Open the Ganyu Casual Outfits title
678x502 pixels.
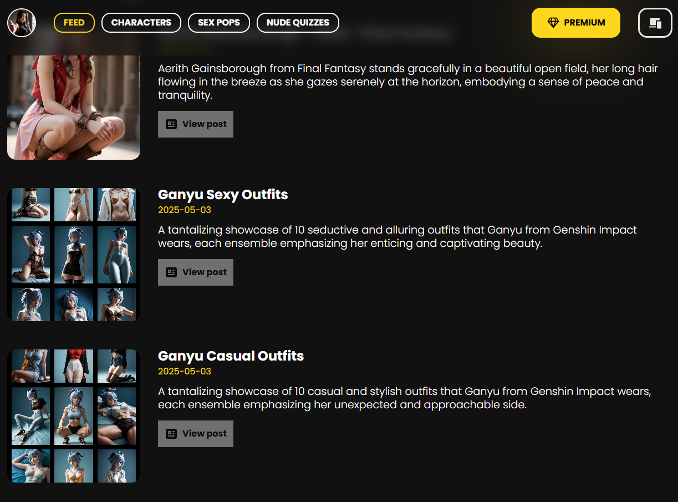pos(231,356)
